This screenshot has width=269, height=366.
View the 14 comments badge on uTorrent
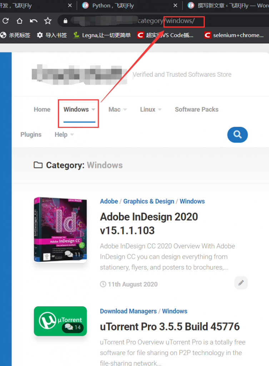[x=73, y=327]
